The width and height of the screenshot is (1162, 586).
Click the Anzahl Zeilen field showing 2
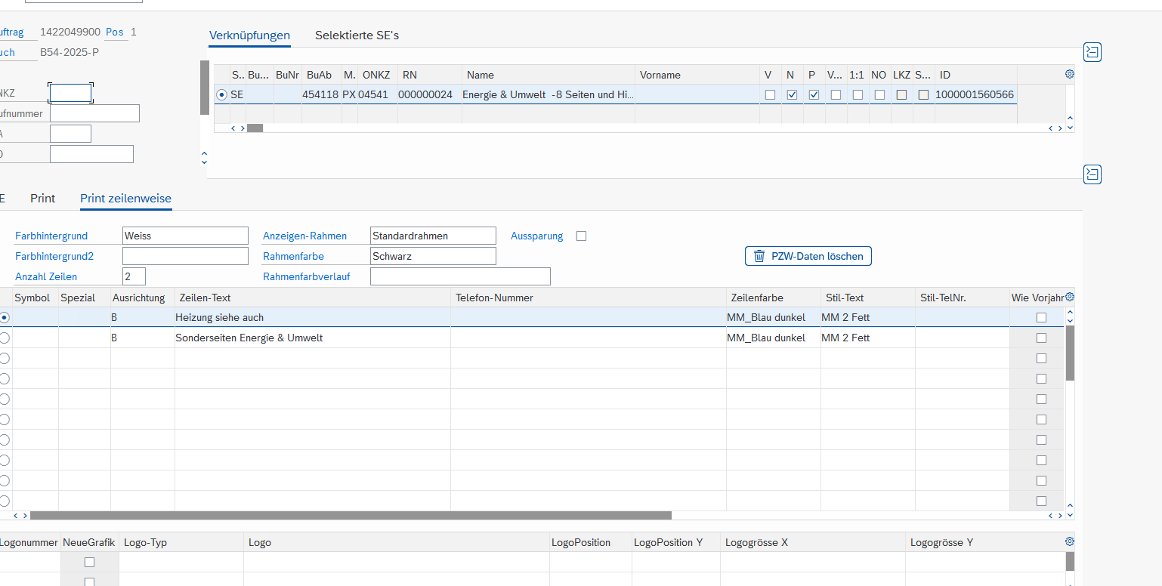(134, 276)
